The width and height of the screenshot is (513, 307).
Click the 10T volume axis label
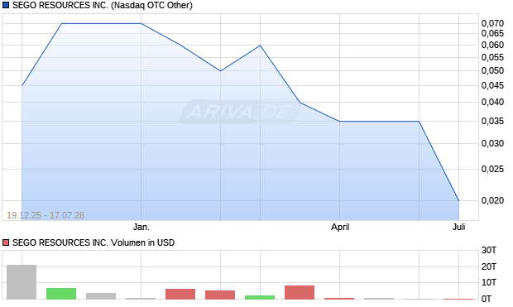pyautogui.click(x=489, y=282)
